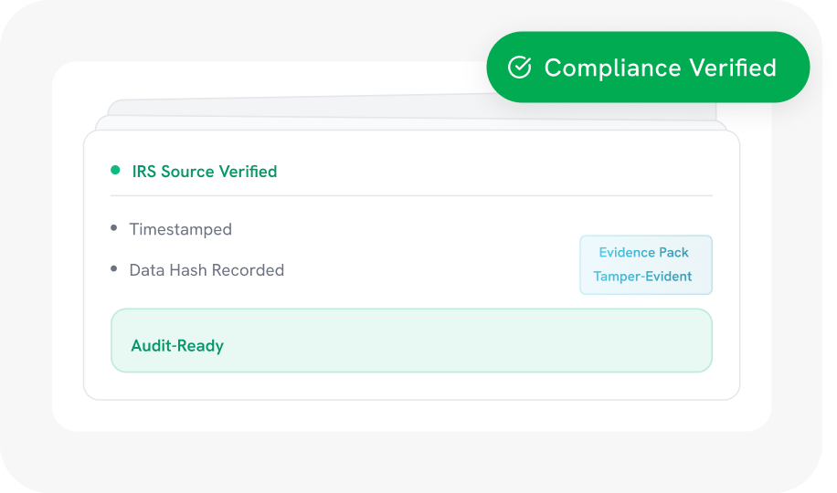Click the Audit-Ready text

pyautogui.click(x=177, y=346)
